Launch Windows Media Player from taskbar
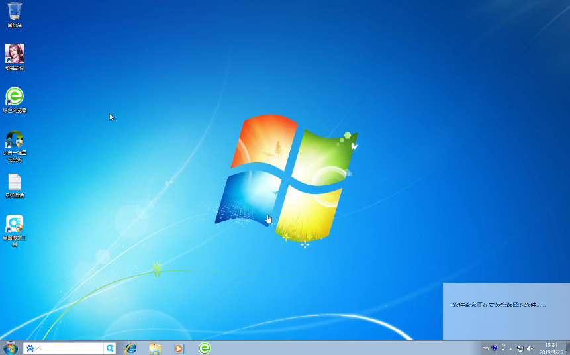 179,348
